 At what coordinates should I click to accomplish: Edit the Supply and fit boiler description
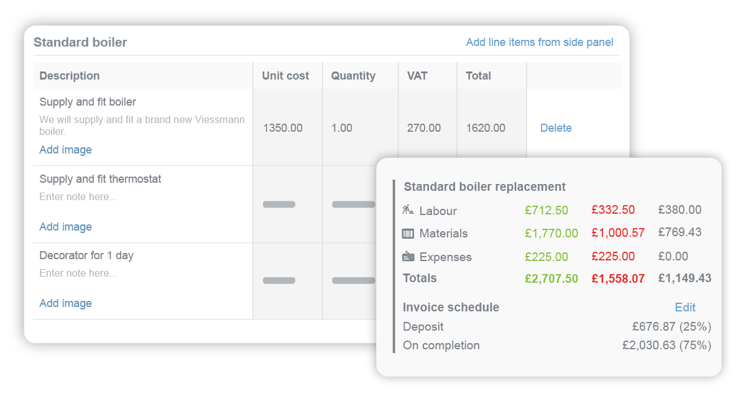coord(87,101)
